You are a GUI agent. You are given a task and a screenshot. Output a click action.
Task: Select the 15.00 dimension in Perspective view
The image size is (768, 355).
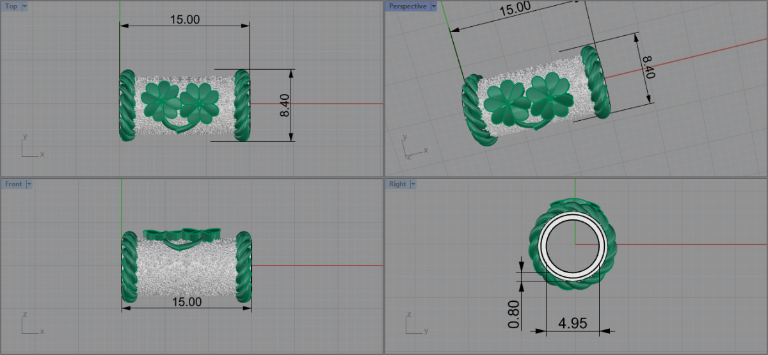[515, 9]
